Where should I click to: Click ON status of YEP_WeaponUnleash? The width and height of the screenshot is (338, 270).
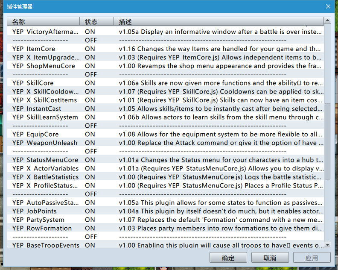click(90, 143)
